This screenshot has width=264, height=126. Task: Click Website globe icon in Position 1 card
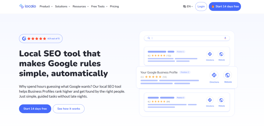point(221,54)
